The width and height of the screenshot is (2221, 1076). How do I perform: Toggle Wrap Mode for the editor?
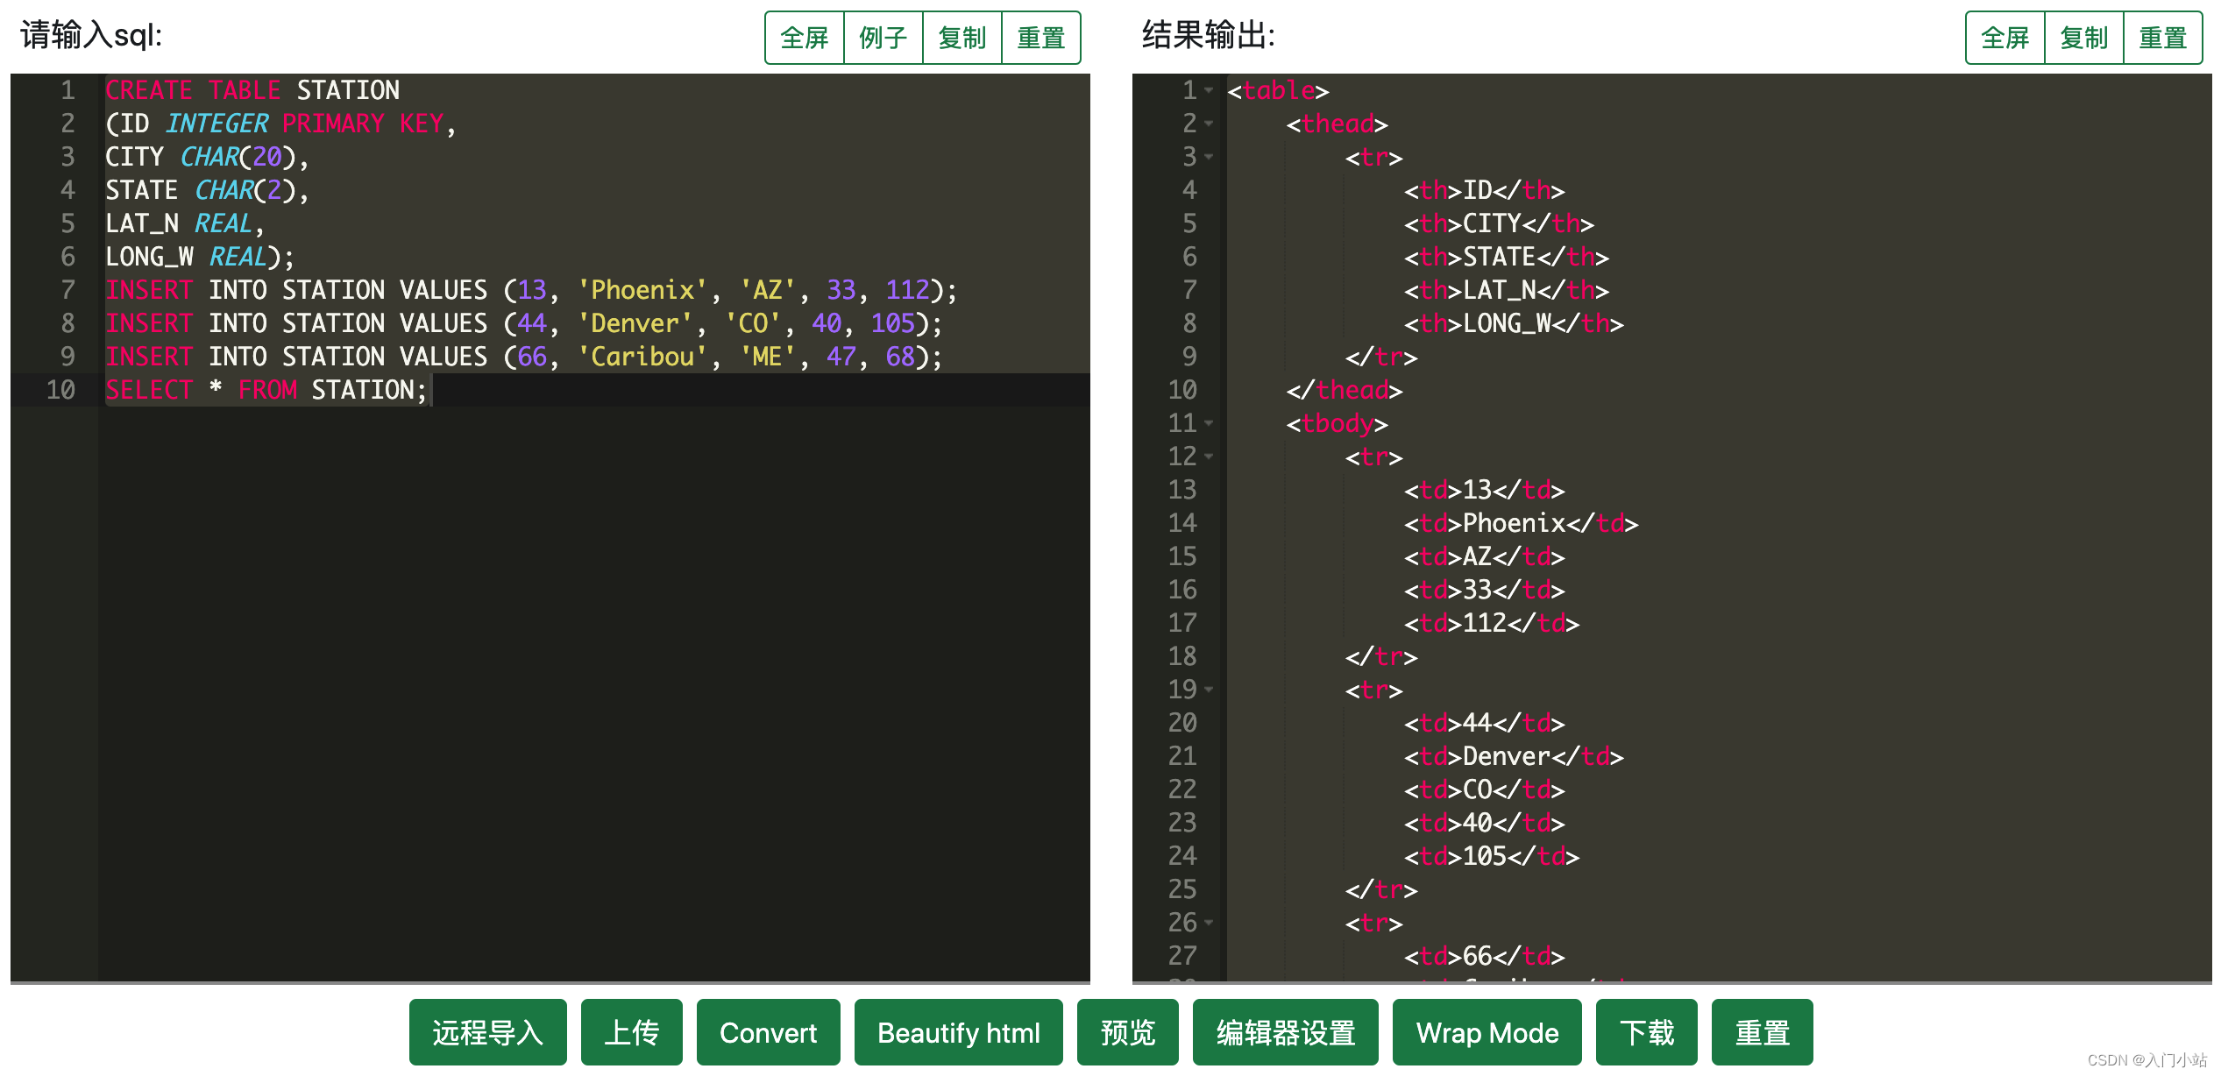pyautogui.click(x=1487, y=1033)
